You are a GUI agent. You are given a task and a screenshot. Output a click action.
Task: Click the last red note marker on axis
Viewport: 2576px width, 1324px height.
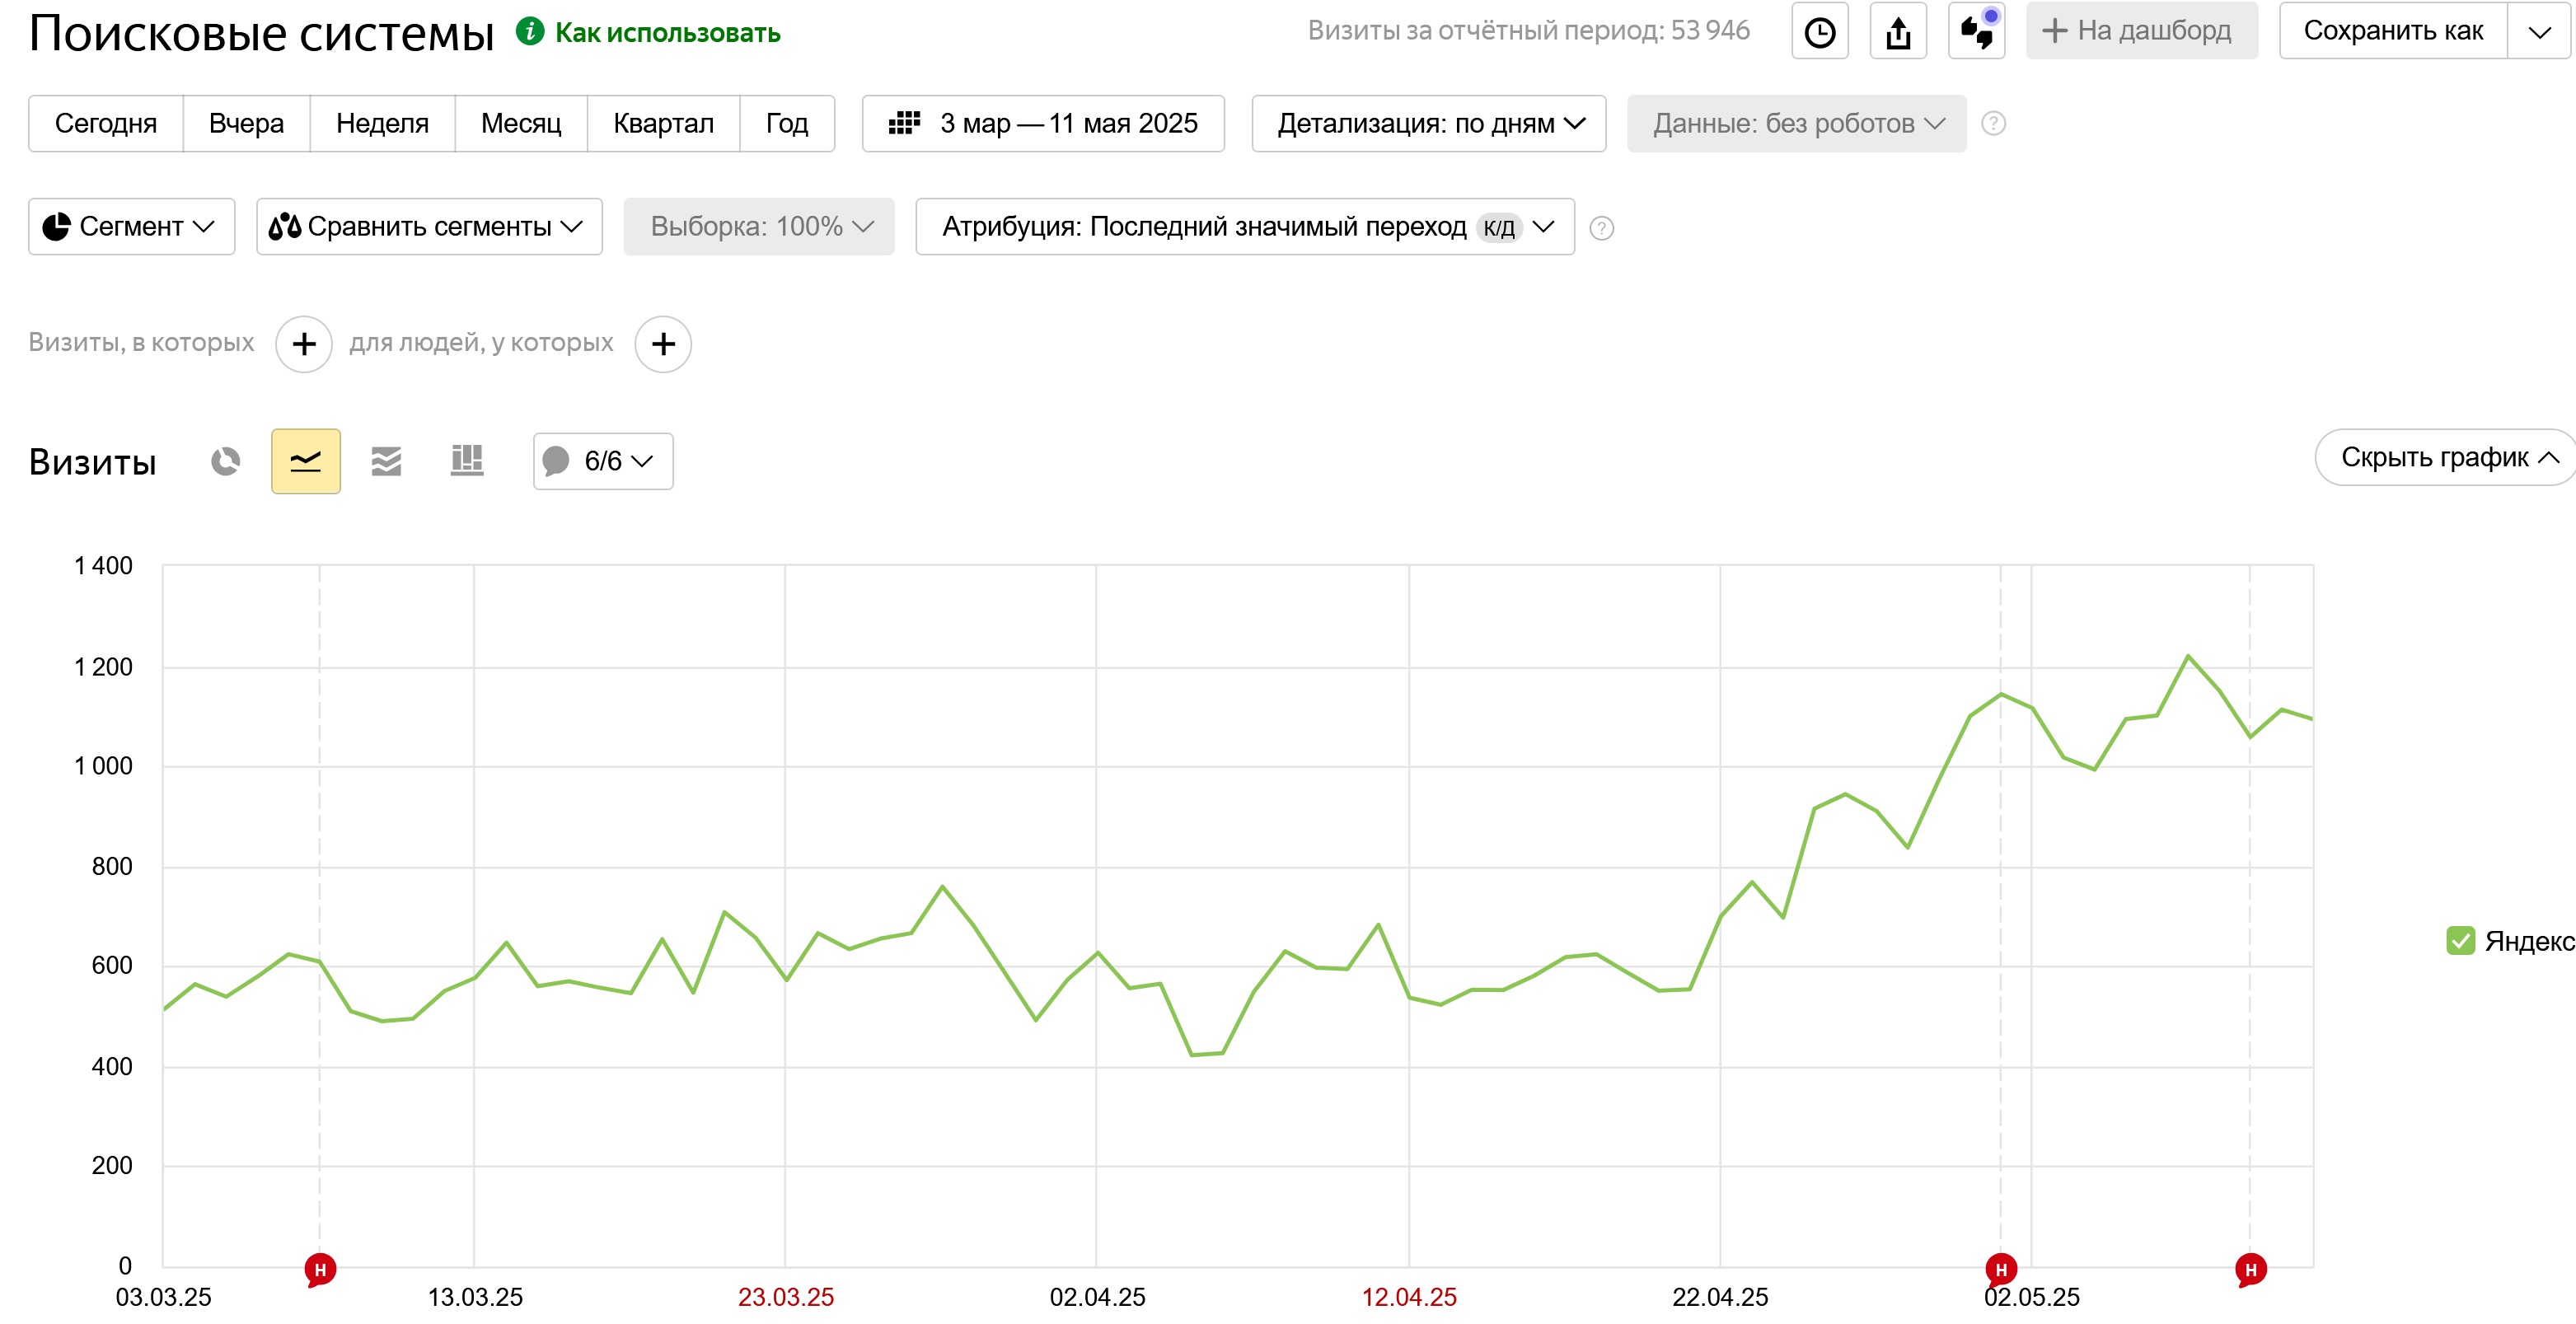(x=2250, y=1270)
